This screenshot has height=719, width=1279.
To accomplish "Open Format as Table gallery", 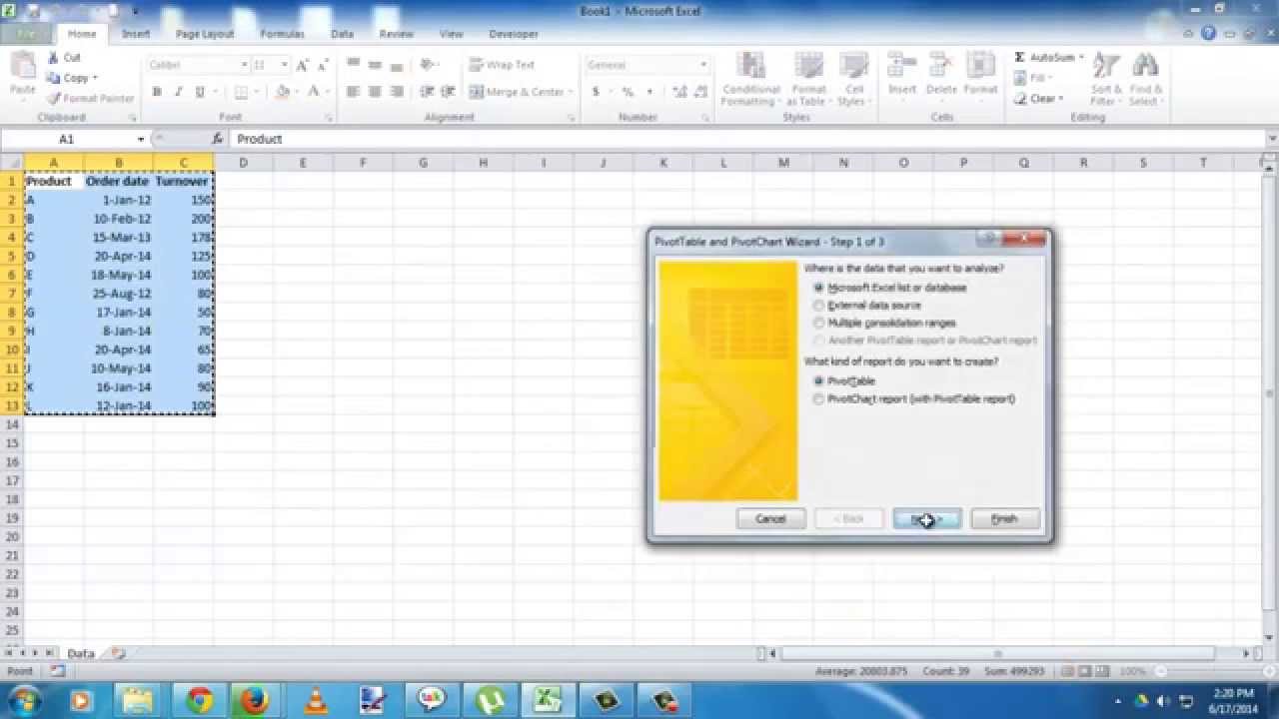I will tap(809, 79).
